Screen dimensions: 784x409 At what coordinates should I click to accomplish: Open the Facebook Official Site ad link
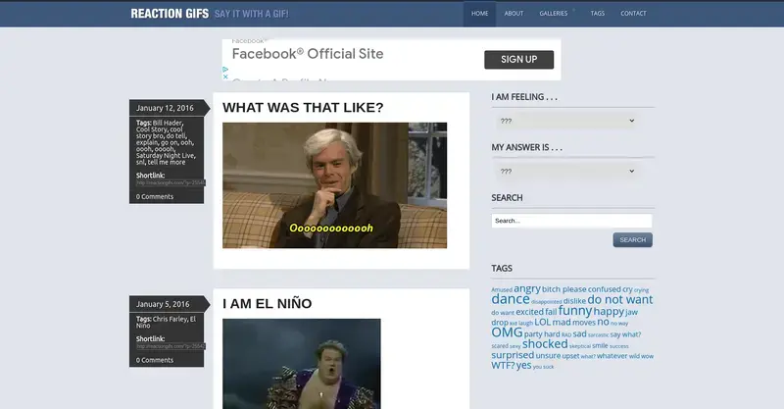[x=308, y=54]
